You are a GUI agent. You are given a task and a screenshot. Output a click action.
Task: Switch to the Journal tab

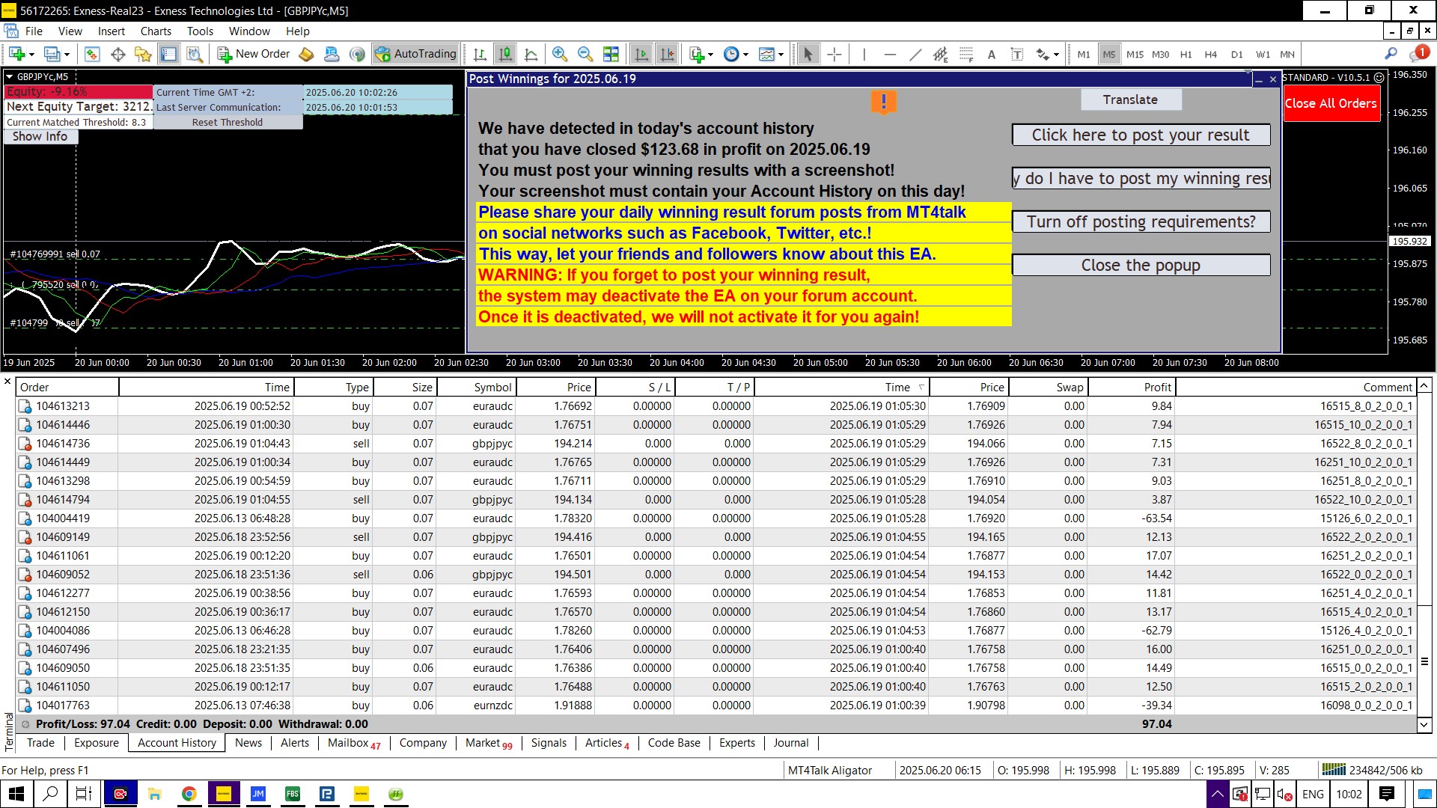click(x=790, y=742)
